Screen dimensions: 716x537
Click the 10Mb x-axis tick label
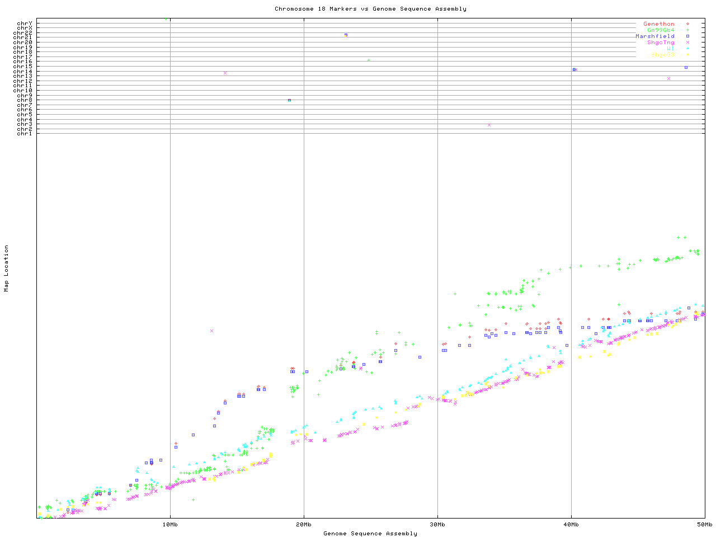tap(170, 524)
